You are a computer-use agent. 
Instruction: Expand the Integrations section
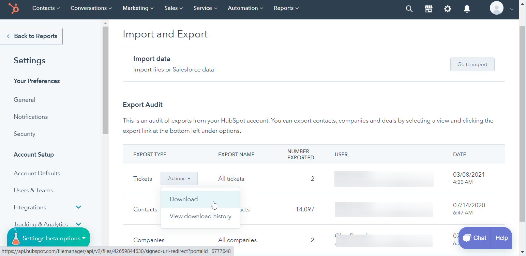[78, 207]
